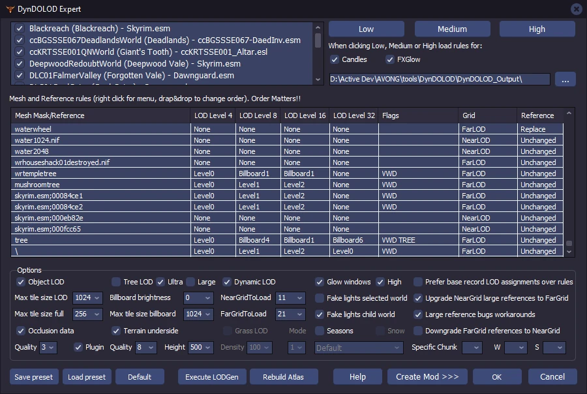Open the Billboard brightness dropdown
Viewport: 587px width, 394px height.
(x=198, y=297)
